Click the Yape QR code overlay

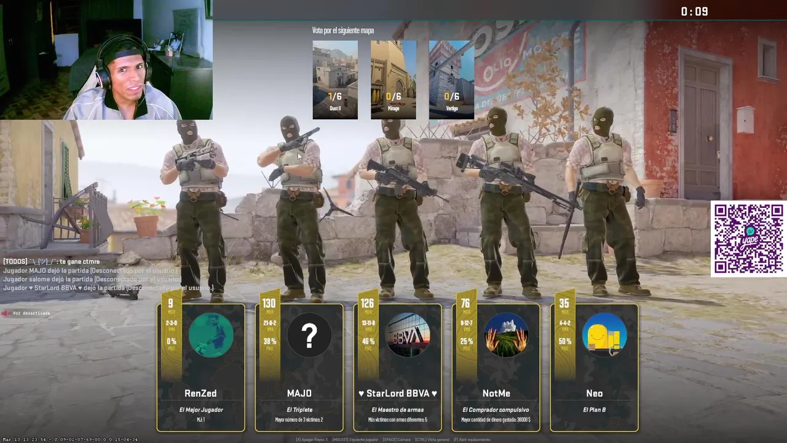coord(748,239)
